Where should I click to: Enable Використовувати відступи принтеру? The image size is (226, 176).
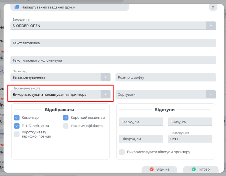click(x=122, y=152)
